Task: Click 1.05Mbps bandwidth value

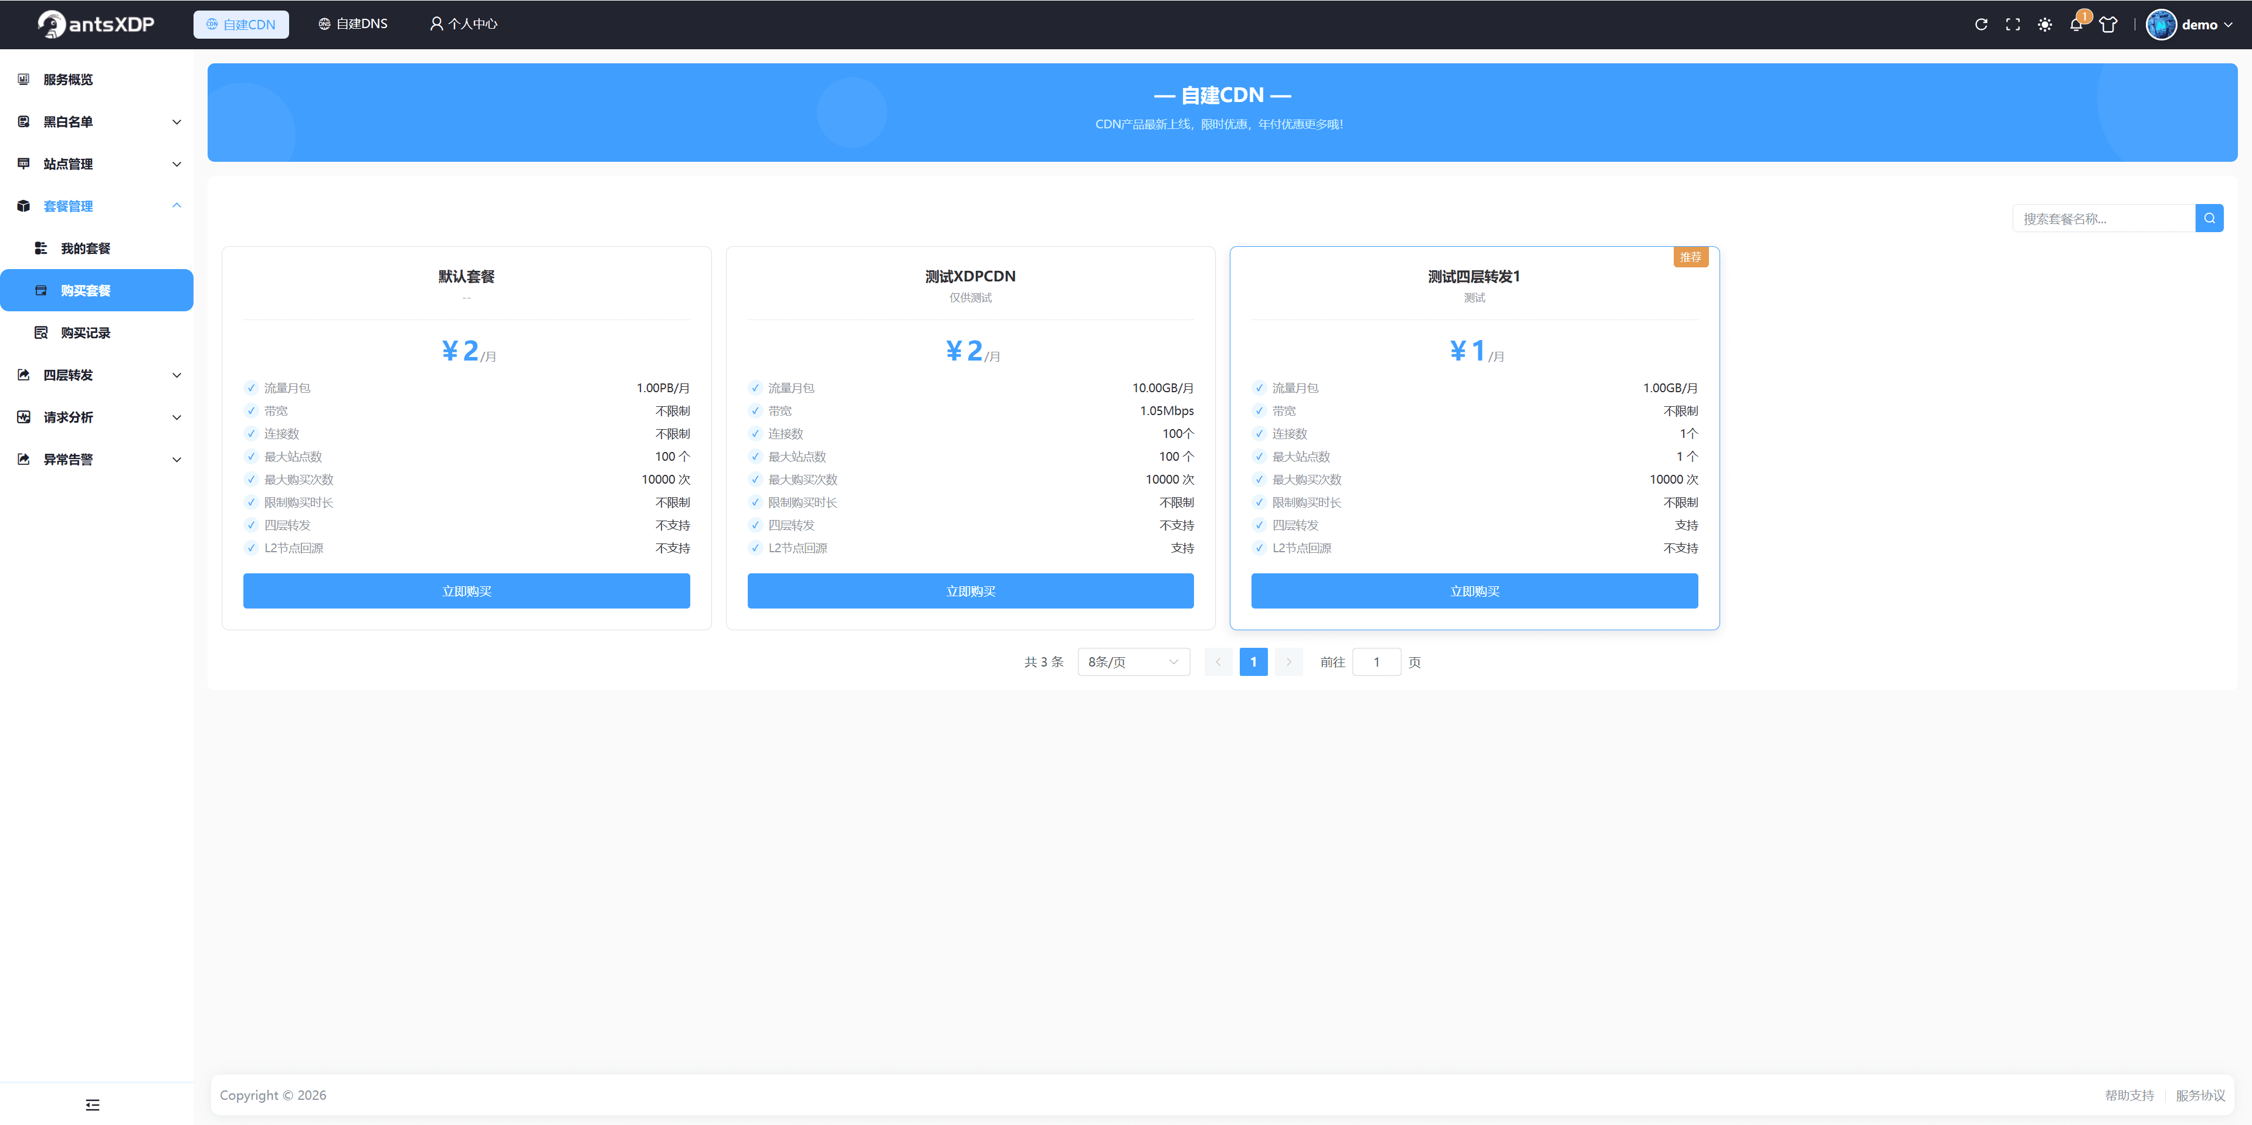Action: 1166,411
